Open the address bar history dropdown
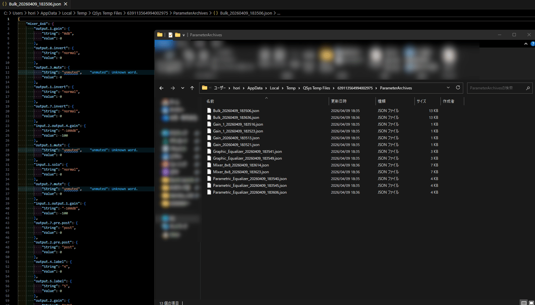This screenshot has width=535, height=305. pos(448,88)
